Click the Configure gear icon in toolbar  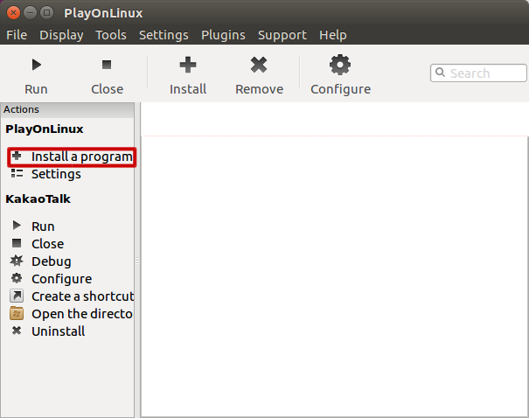click(x=340, y=65)
